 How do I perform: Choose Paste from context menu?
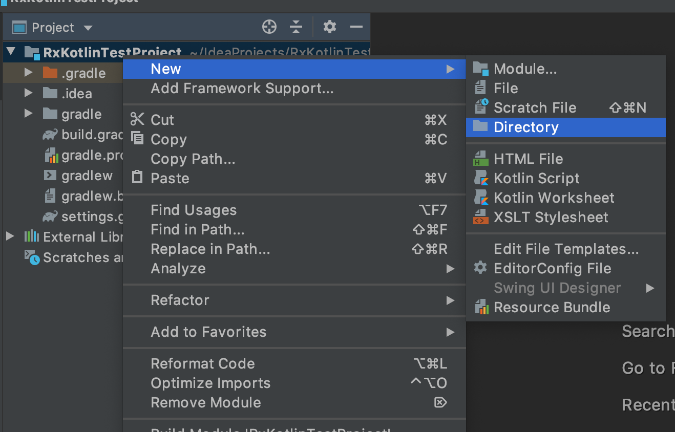[x=294, y=178]
